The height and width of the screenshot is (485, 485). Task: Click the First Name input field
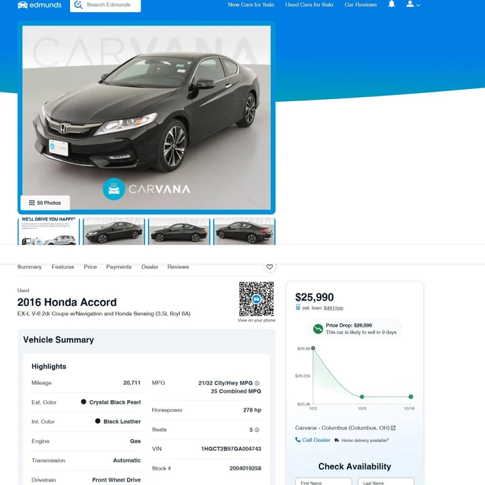click(x=323, y=482)
